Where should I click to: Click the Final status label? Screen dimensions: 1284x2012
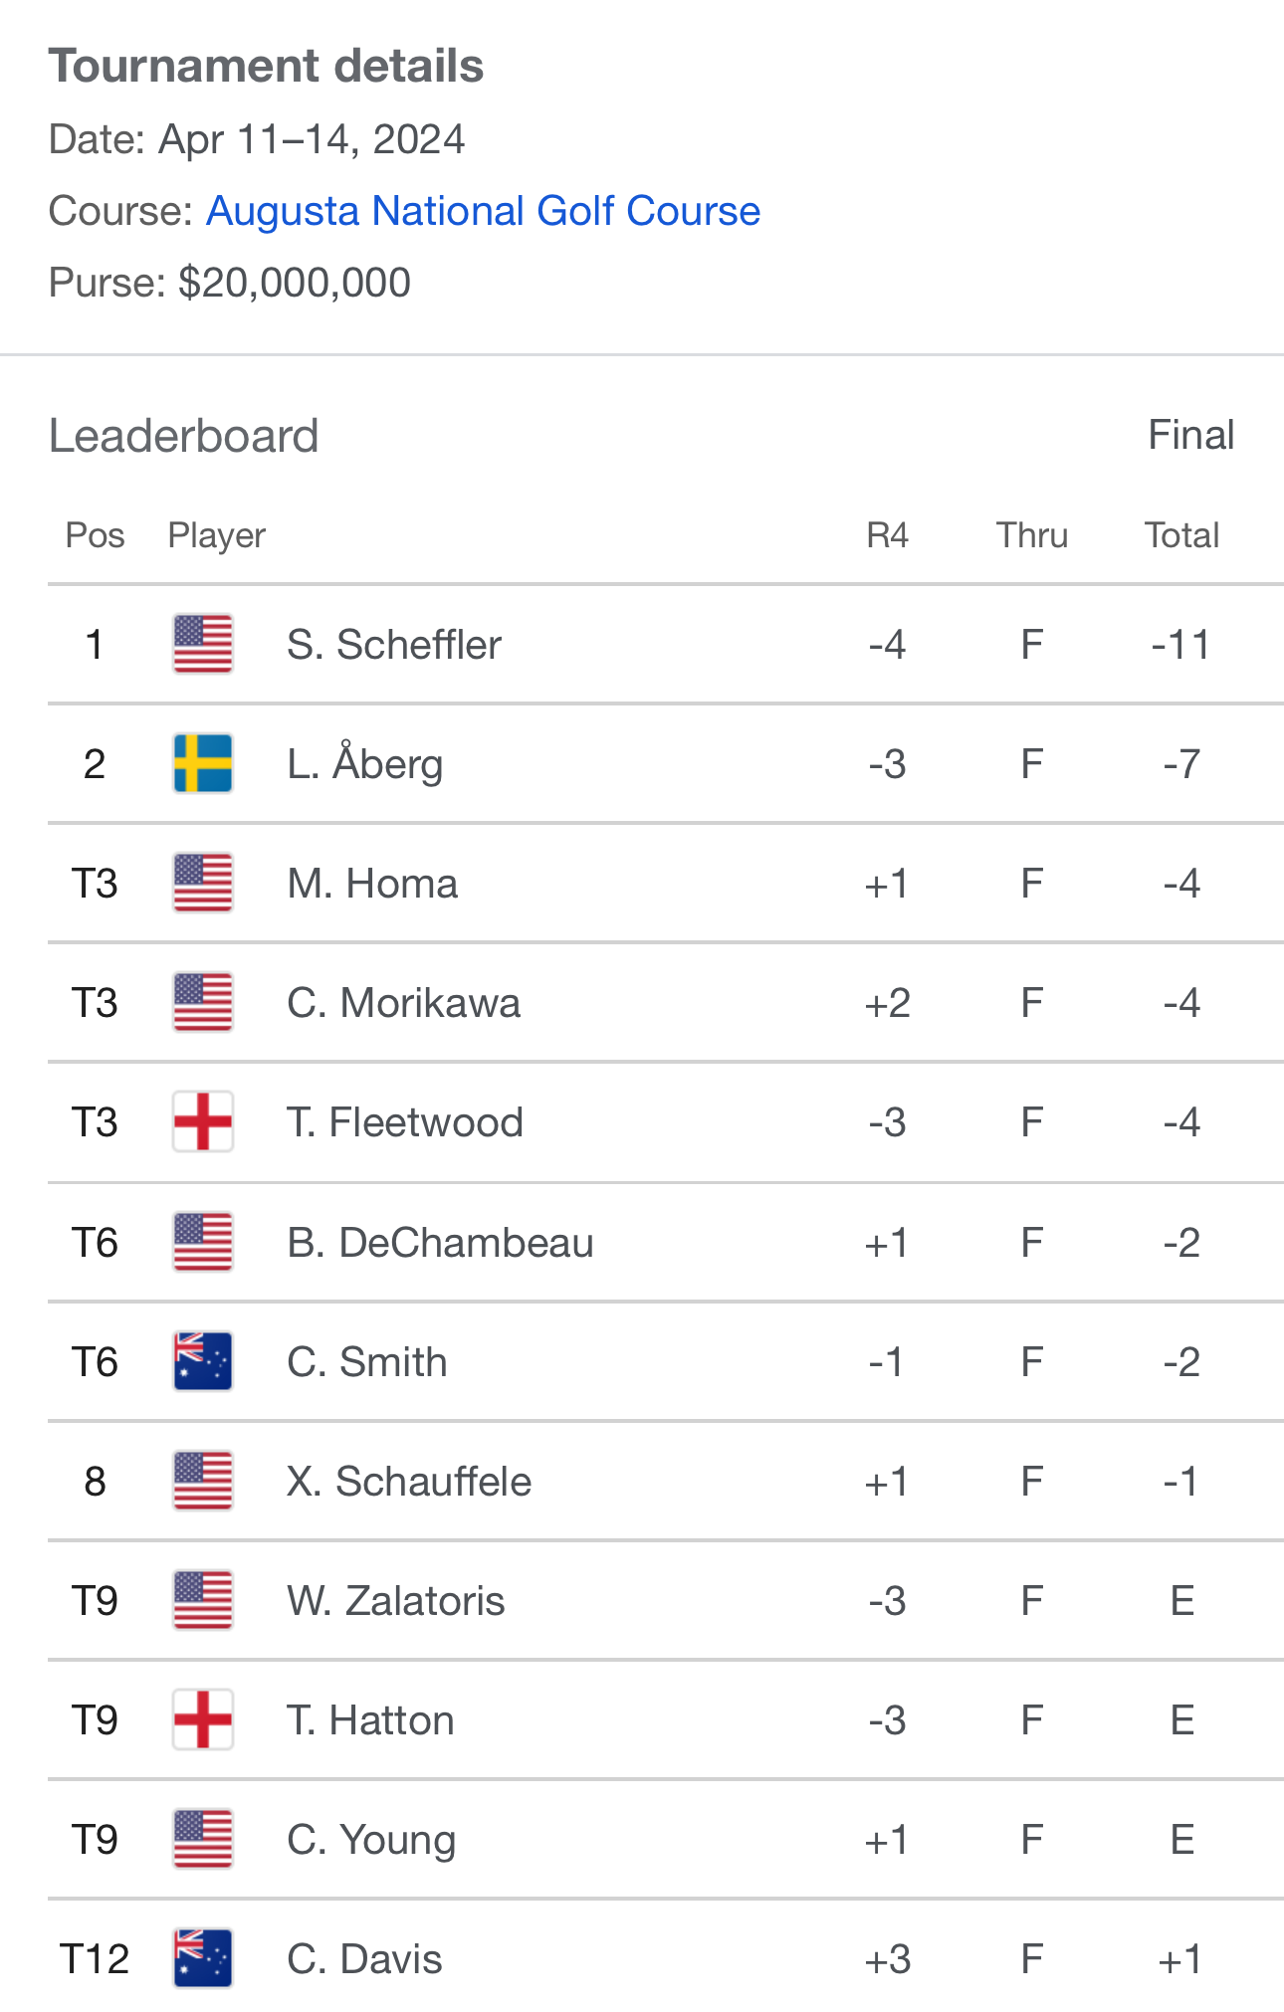(x=1191, y=435)
